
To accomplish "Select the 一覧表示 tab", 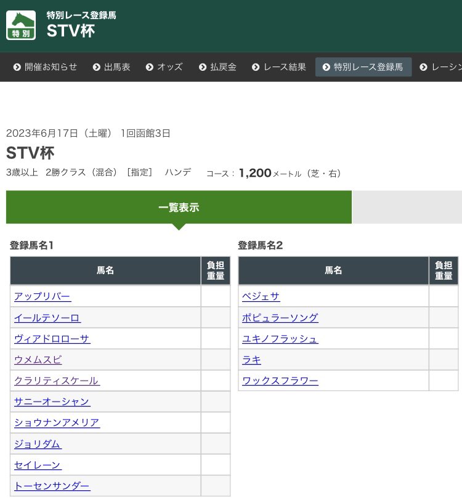I will [179, 207].
